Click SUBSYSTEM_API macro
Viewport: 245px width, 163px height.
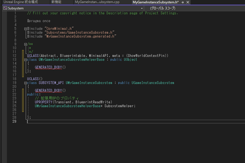[x=51, y=83]
